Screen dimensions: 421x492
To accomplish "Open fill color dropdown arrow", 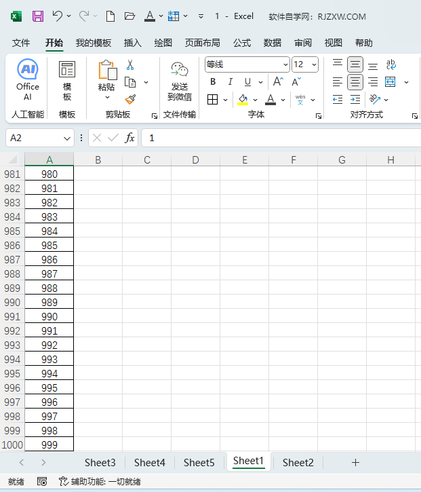I will point(255,100).
